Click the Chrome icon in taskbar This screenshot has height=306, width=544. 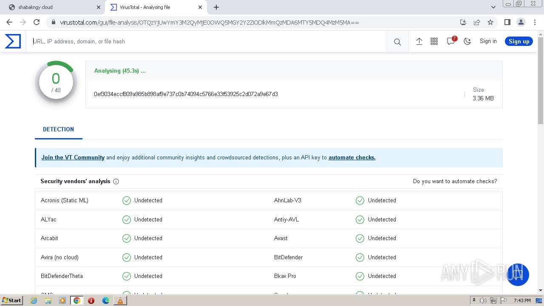pos(76,300)
